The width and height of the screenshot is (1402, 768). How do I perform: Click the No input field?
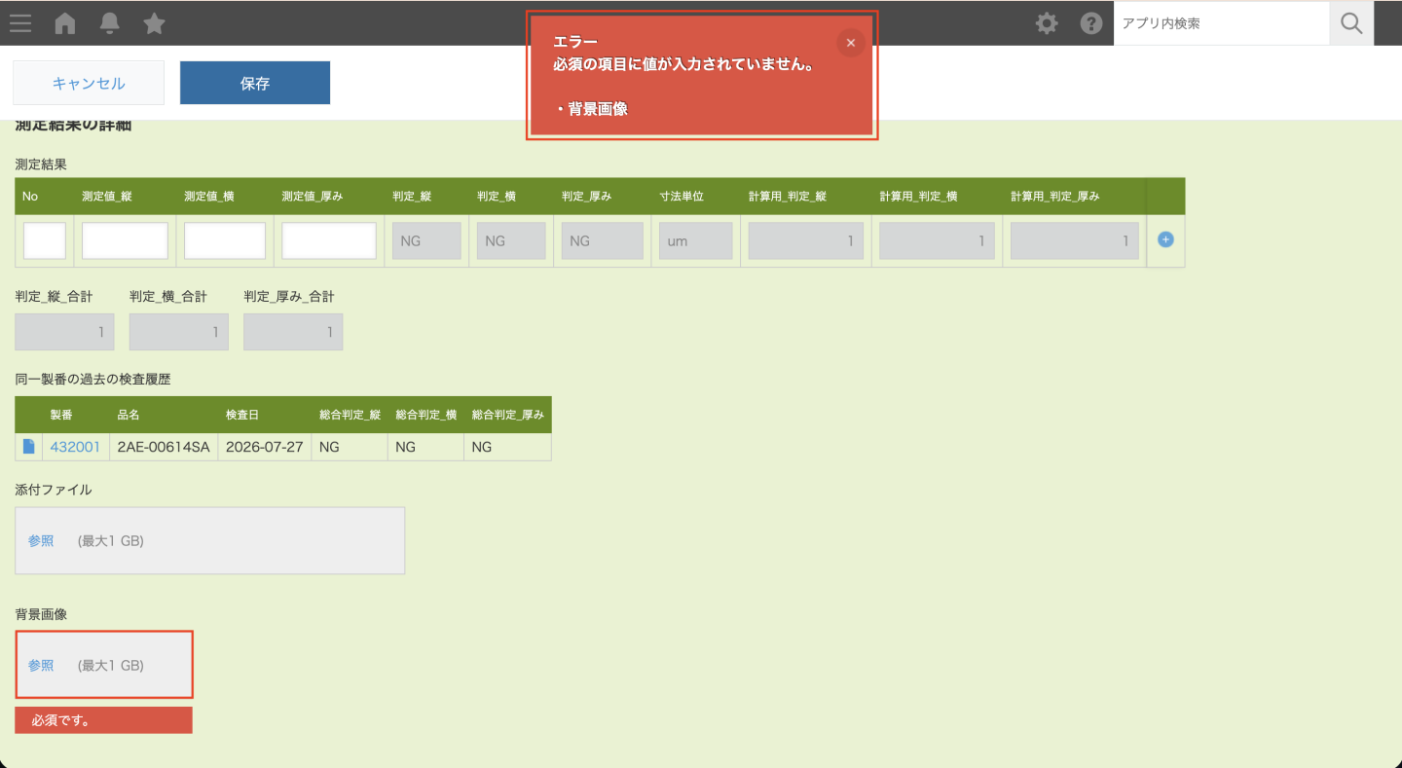click(45, 240)
